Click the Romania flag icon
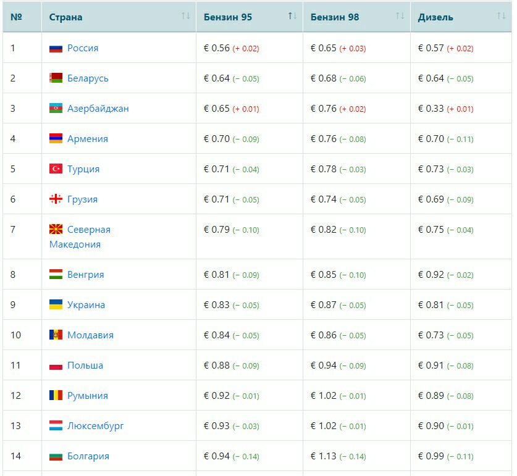Viewport: 517px width, 476px height. click(x=56, y=396)
